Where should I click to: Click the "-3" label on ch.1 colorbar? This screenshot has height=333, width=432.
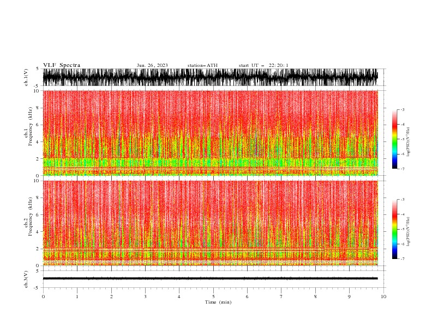pyautogui.click(x=403, y=109)
